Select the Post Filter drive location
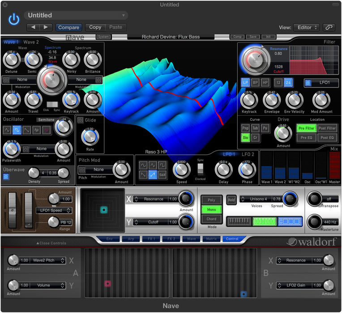 point(327,128)
